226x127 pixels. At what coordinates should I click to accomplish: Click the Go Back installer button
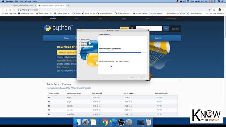point(131,78)
